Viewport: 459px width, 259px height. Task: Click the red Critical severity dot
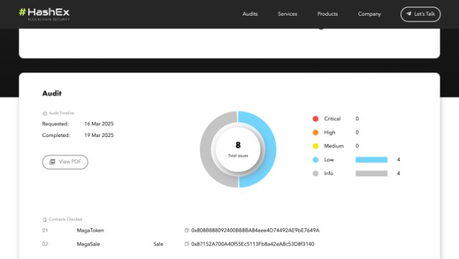(x=316, y=118)
